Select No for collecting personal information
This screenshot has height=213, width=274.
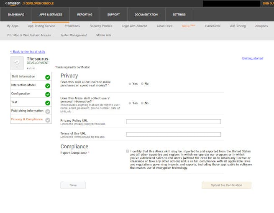pos(142,103)
